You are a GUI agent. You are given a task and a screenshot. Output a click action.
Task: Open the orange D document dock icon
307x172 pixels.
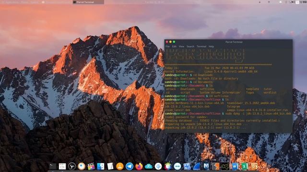(254, 166)
